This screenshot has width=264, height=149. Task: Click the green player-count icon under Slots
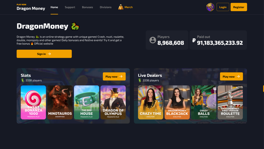click(23, 80)
